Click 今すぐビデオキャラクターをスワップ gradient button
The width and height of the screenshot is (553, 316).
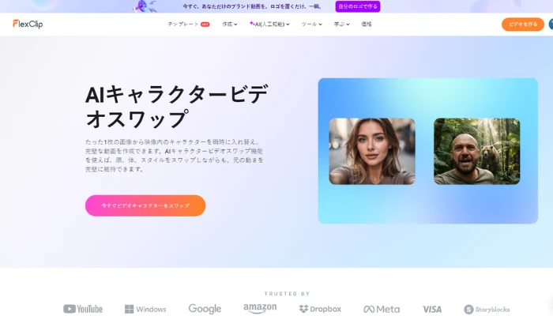pyautogui.click(x=145, y=205)
